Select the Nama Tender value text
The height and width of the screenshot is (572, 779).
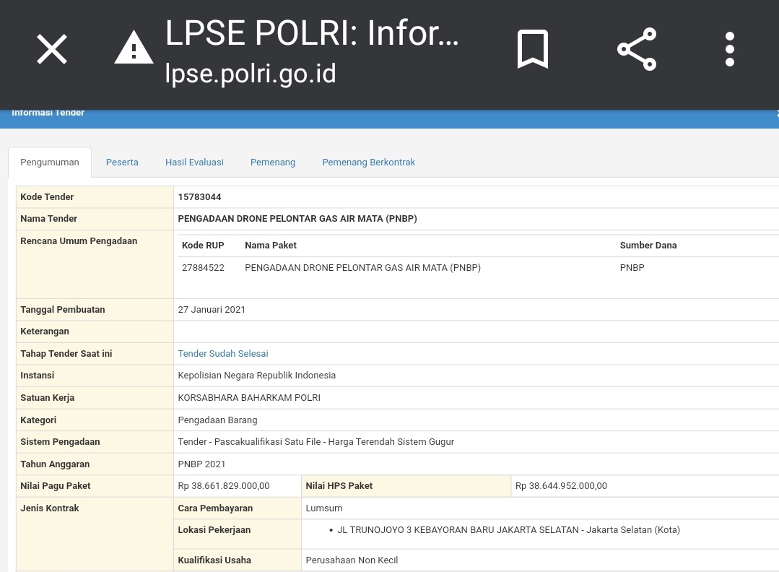click(297, 219)
